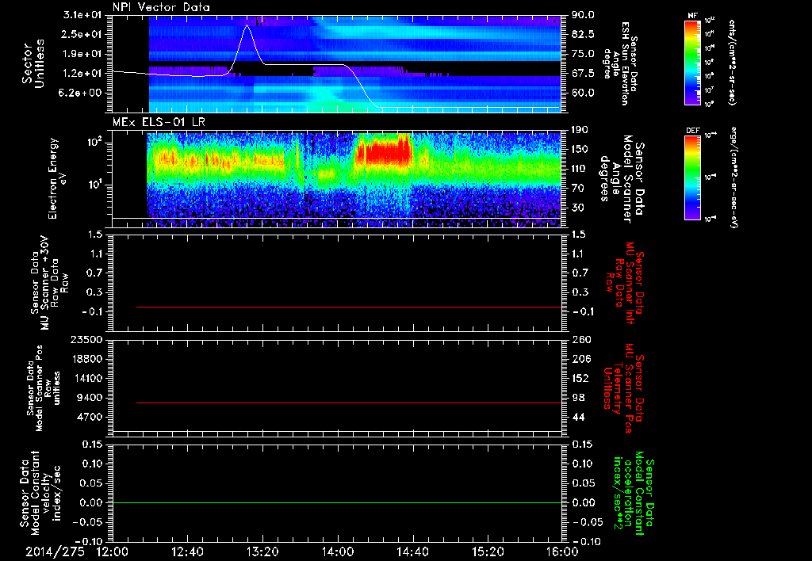812x561 pixels.
Task: Click the 'ESH Sun Elevation Angle degree' label
Action: (x=620, y=63)
